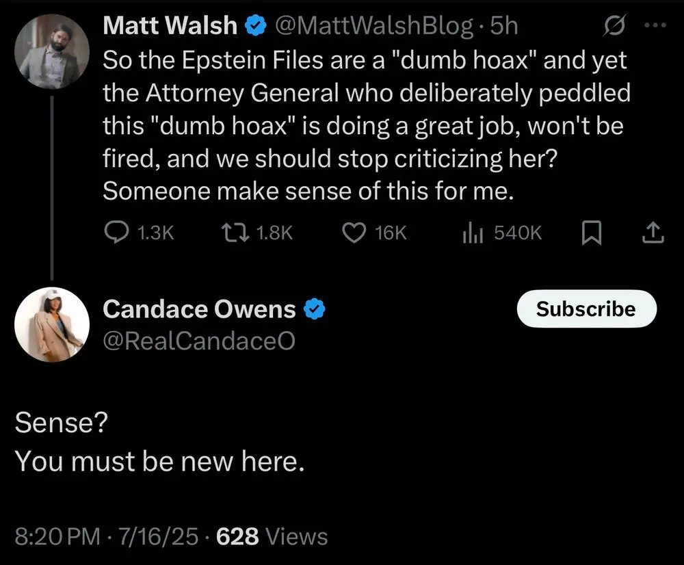684x565 pixels.
Task: Subscribe to Candace Owens
Action: click(586, 309)
